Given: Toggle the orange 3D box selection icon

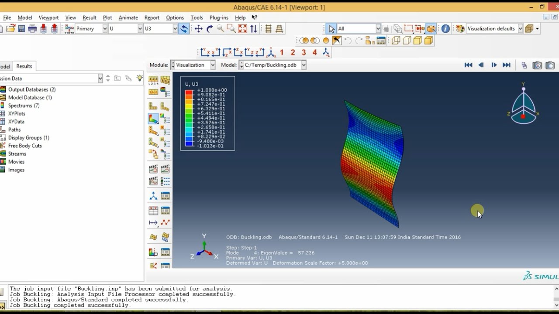Looking at the screenshot, I should (431, 29).
